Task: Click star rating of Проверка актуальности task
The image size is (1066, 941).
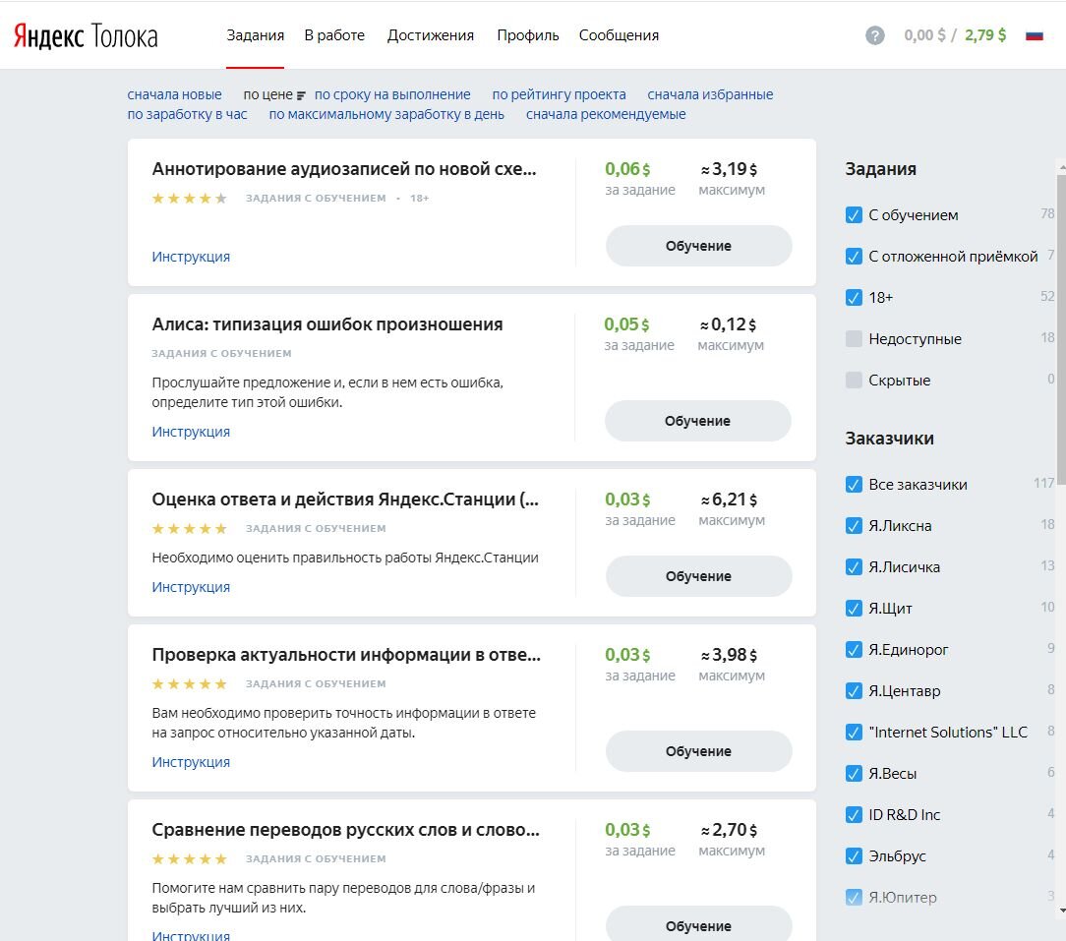Action: pyautogui.click(x=189, y=684)
